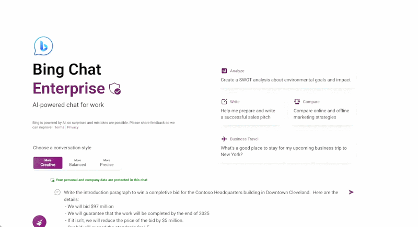The image size is (418, 227).
Task: Click the Enterprise protection shield icon
Action: point(115,89)
